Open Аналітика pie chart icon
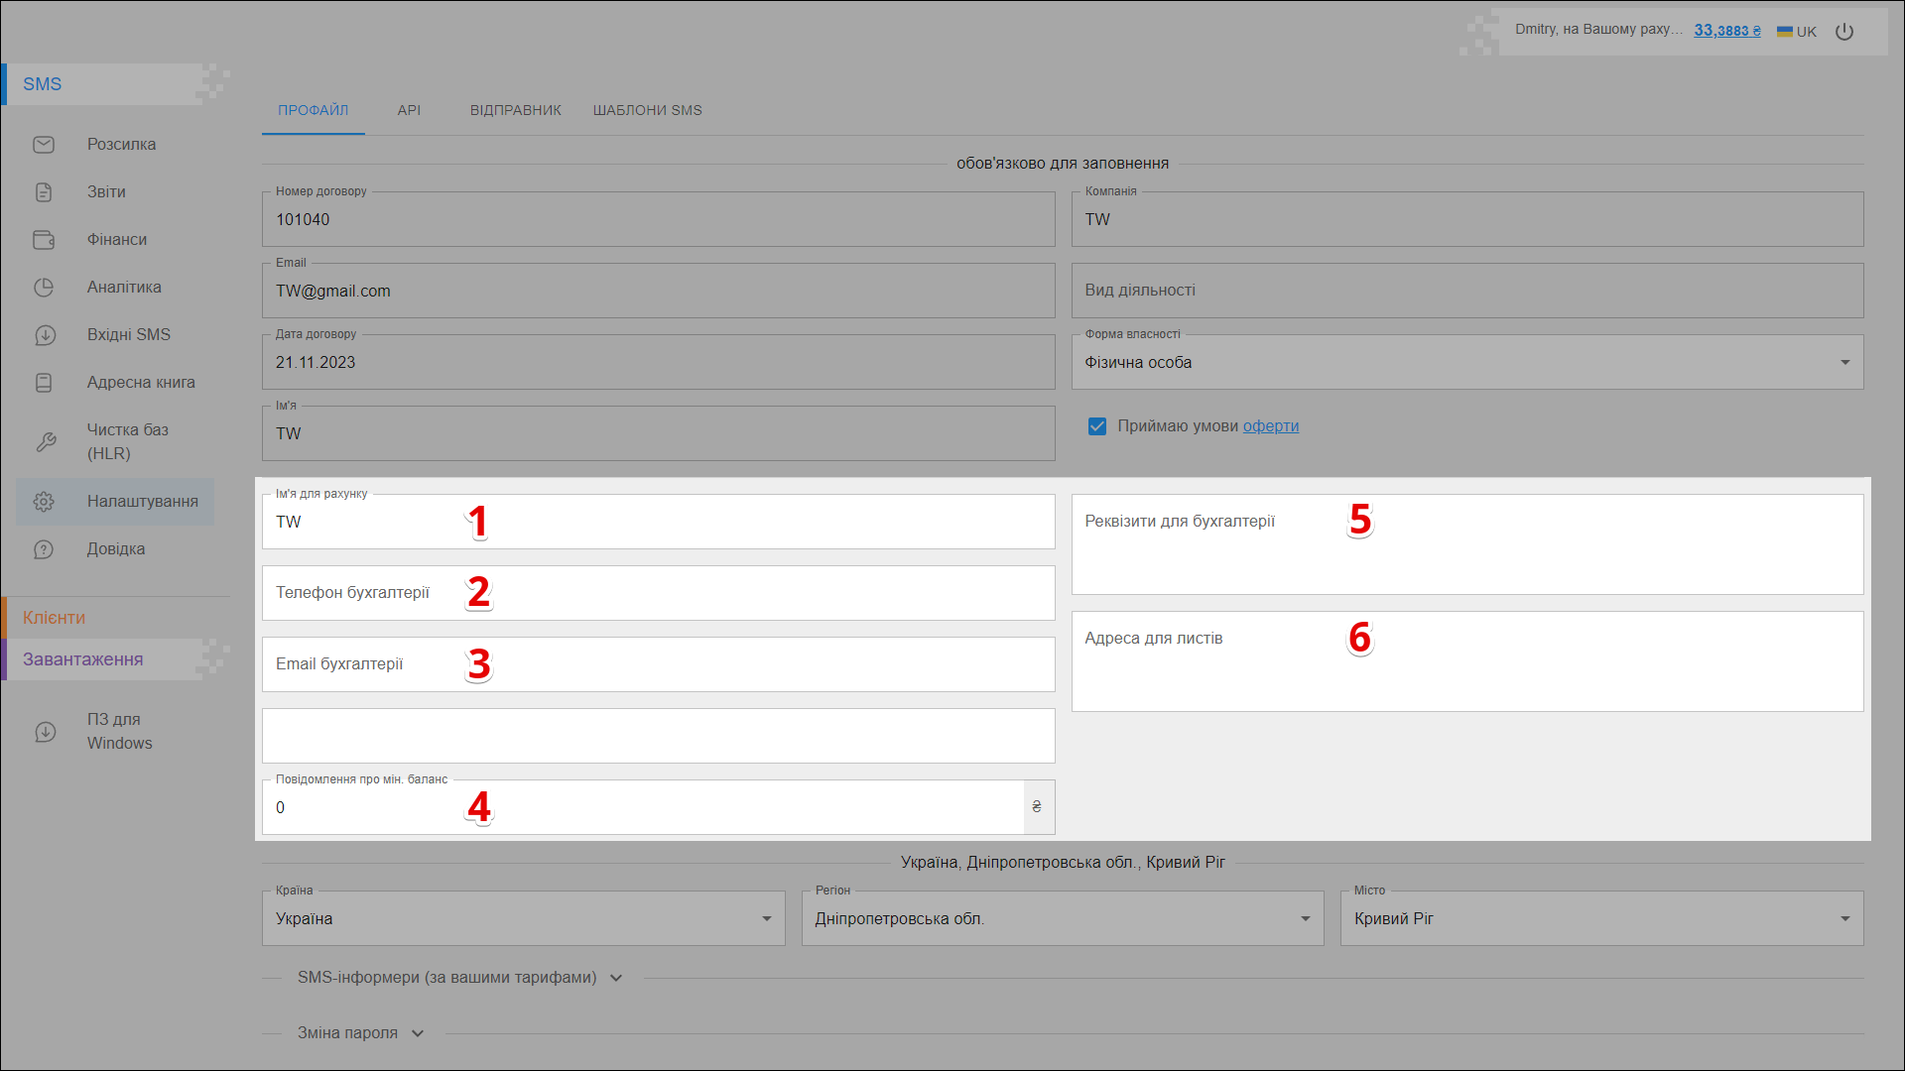The height and width of the screenshot is (1071, 1905). click(44, 288)
